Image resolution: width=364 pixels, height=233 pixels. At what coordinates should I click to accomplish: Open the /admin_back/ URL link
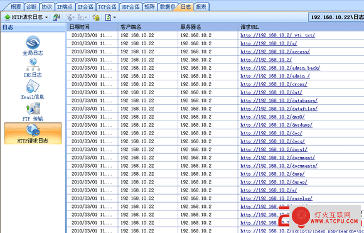tap(280, 68)
